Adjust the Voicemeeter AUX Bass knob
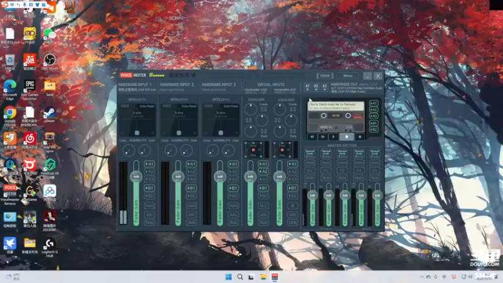Image resolution: width=503 pixels, height=283 pixels. pyautogui.click(x=280, y=131)
